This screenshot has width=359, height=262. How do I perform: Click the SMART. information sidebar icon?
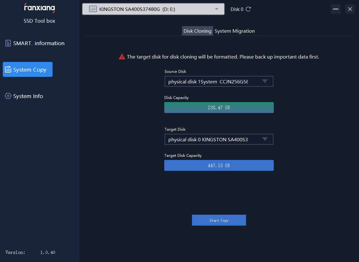click(8, 43)
